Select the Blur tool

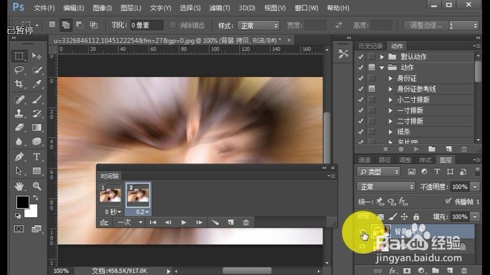click(19, 141)
